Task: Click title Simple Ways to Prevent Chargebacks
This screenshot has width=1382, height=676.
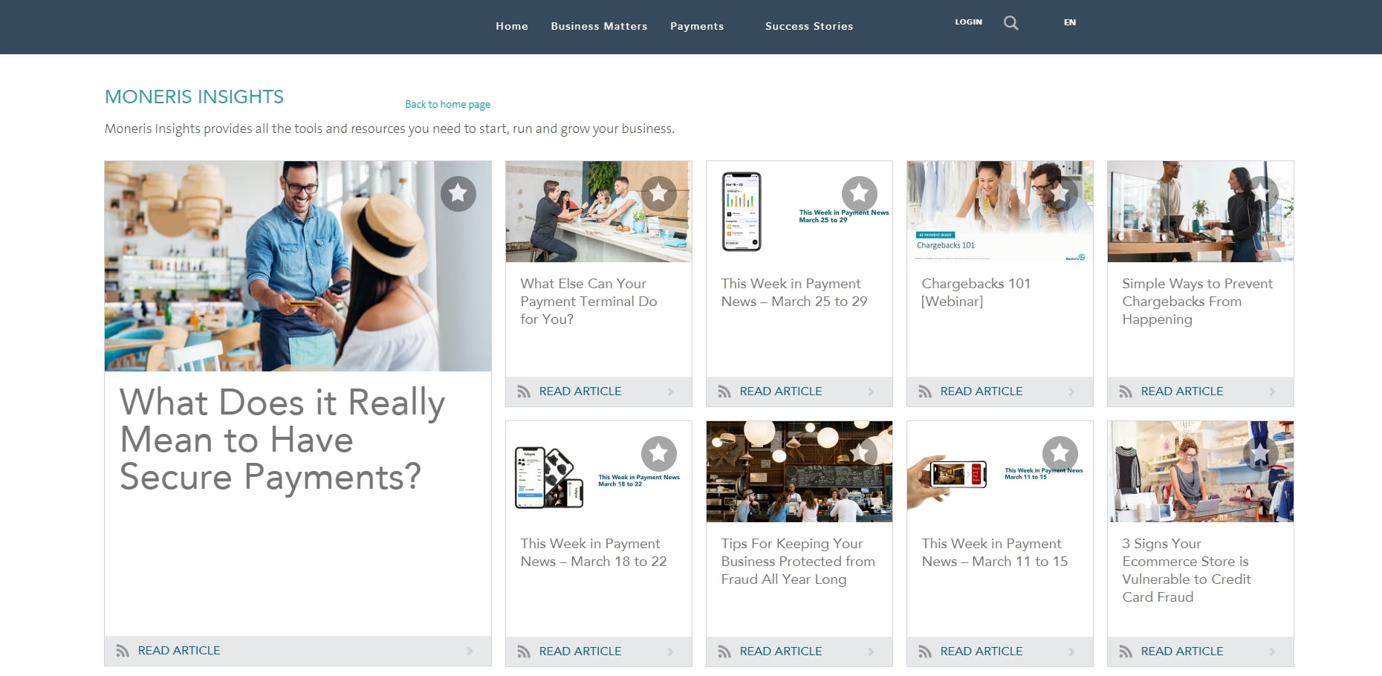Action: tap(1197, 302)
